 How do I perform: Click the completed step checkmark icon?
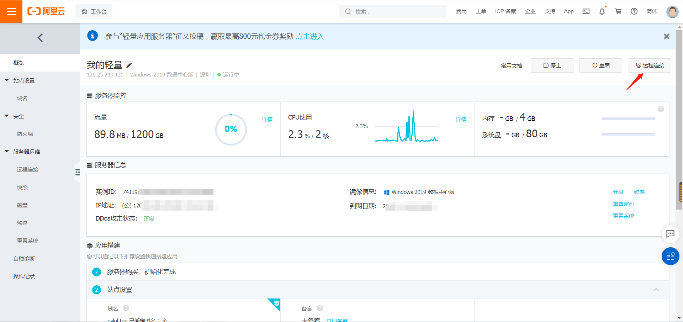96,272
